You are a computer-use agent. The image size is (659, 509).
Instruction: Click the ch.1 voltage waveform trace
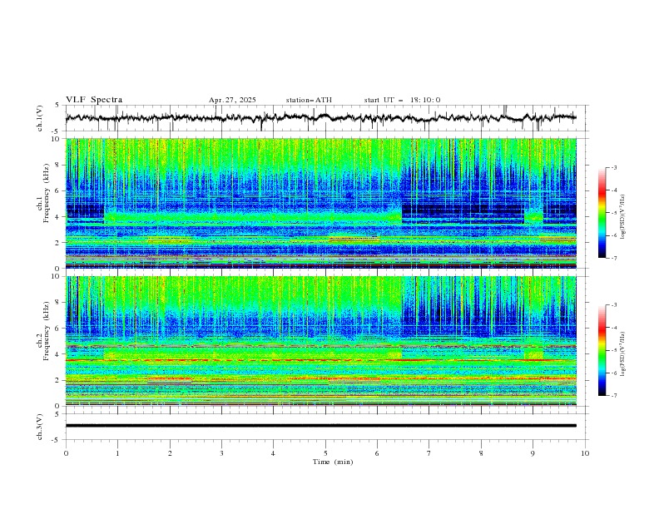(321, 117)
